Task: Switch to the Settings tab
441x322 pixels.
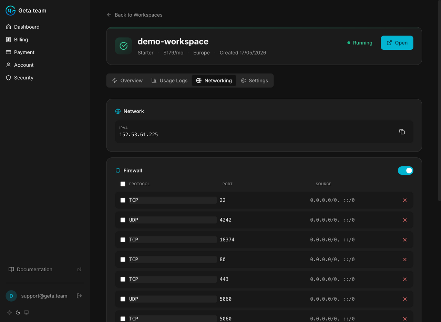Action: (254, 80)
